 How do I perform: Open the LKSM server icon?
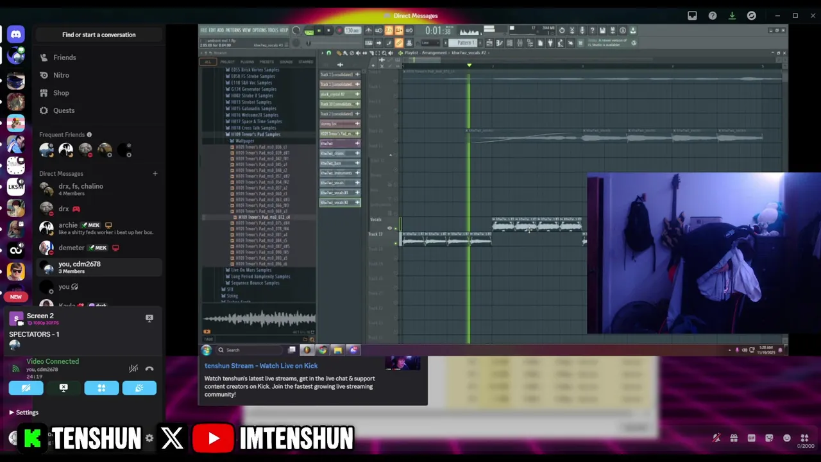[x=16, y=187]
